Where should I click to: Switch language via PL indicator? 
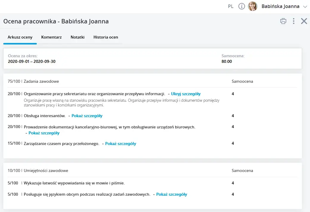tap(231, 6)
